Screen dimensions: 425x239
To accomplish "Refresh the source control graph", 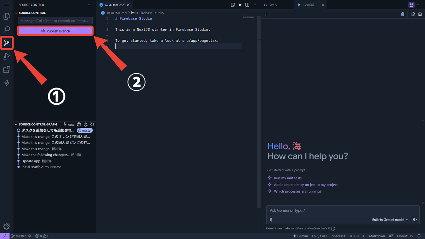I will (x=92, y=124).
